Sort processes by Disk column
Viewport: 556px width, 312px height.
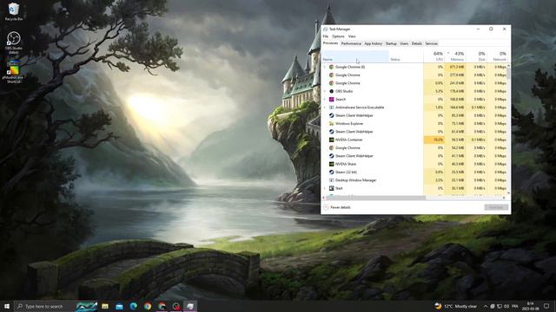click(477, 56)
